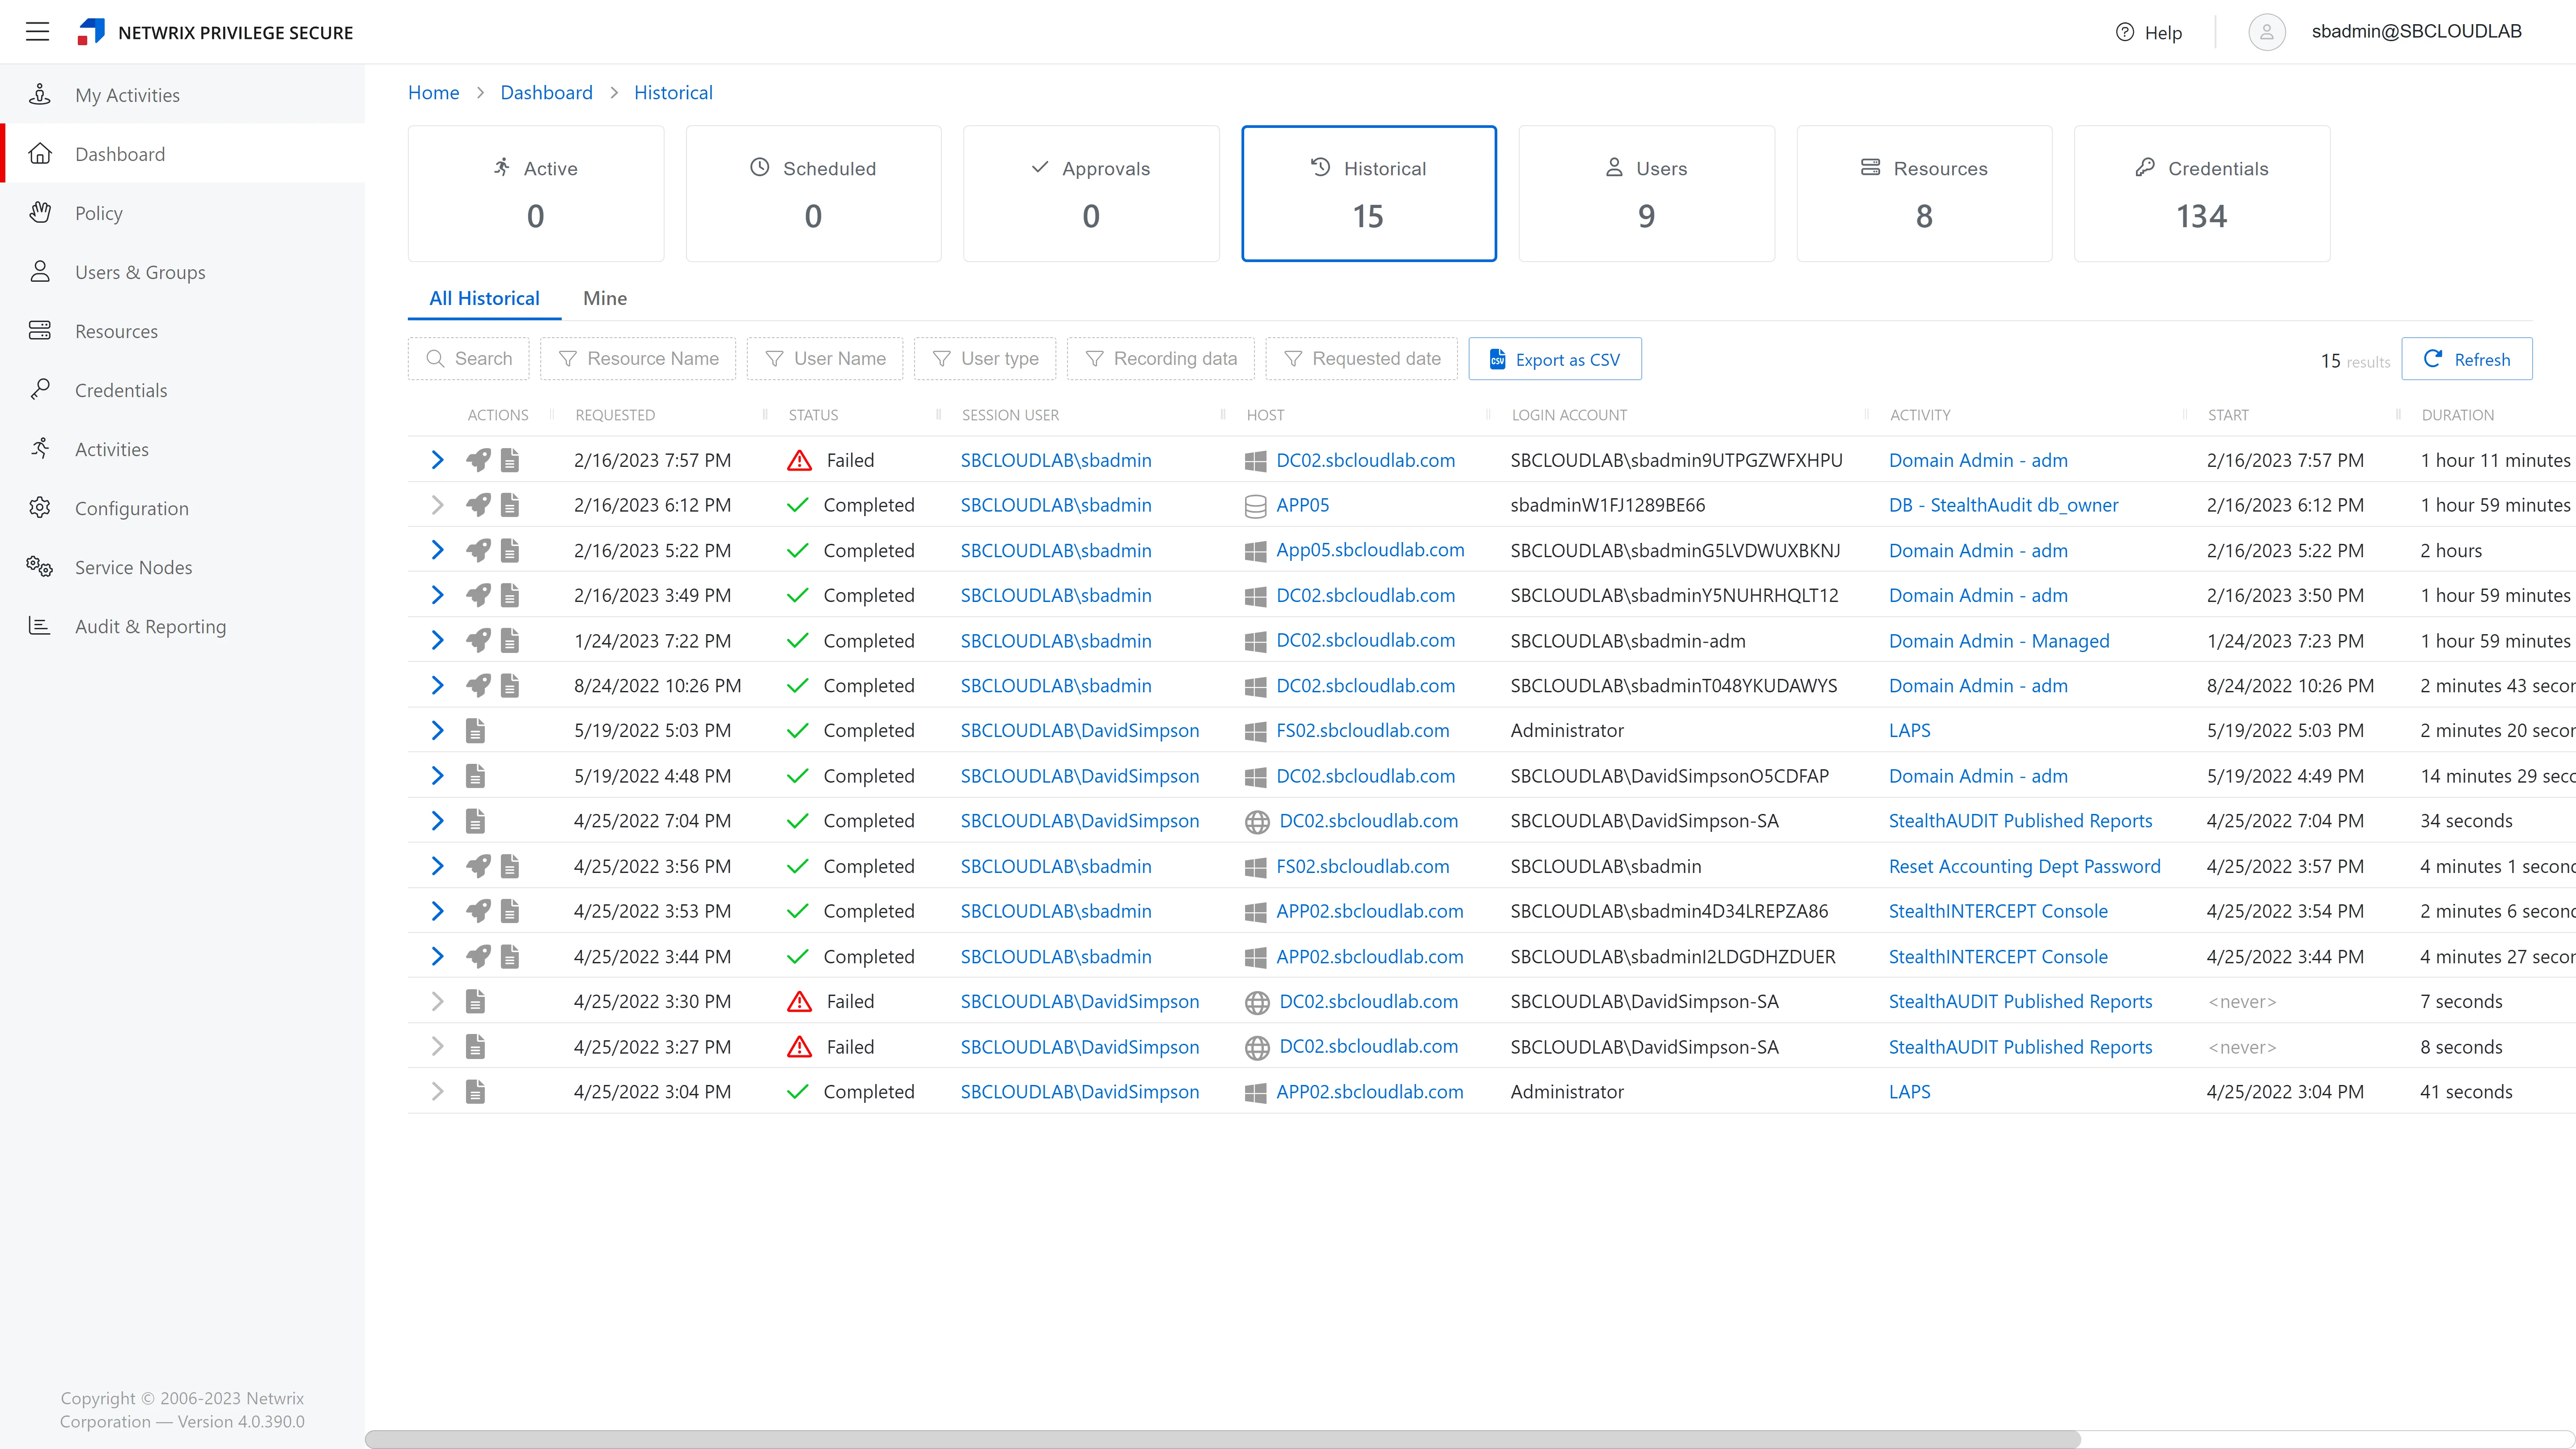2576x1449 pixels.
Task: Open the User Name filter
Action: coord(825,359)
